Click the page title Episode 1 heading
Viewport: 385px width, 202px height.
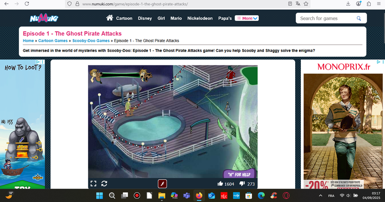72,33
